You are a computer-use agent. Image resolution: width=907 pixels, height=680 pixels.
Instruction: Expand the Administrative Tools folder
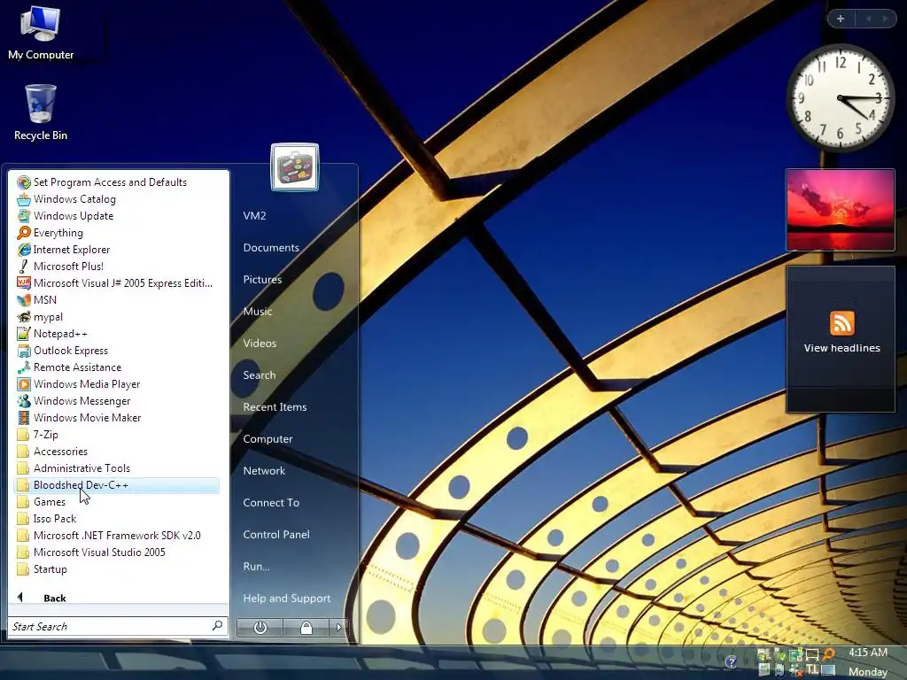click(116, 467)
